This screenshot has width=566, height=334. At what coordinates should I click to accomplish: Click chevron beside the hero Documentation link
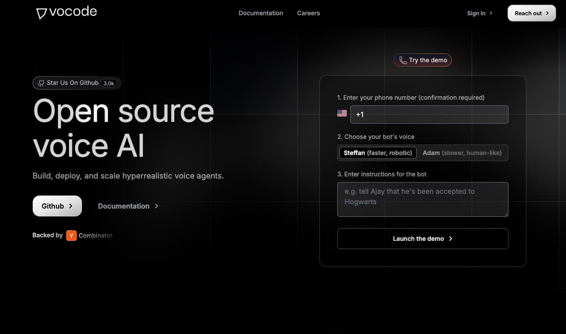156,206
